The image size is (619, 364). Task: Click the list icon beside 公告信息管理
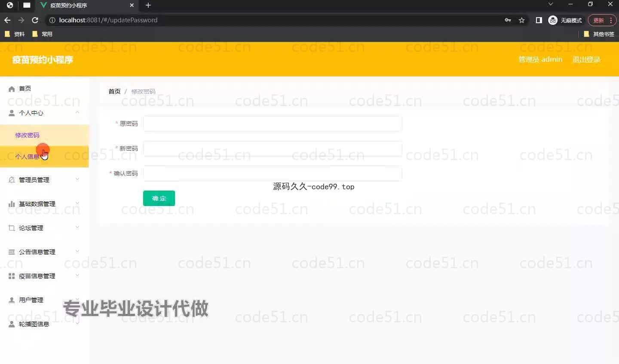point(12,252)
